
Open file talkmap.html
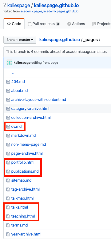[x=22, y=198]
